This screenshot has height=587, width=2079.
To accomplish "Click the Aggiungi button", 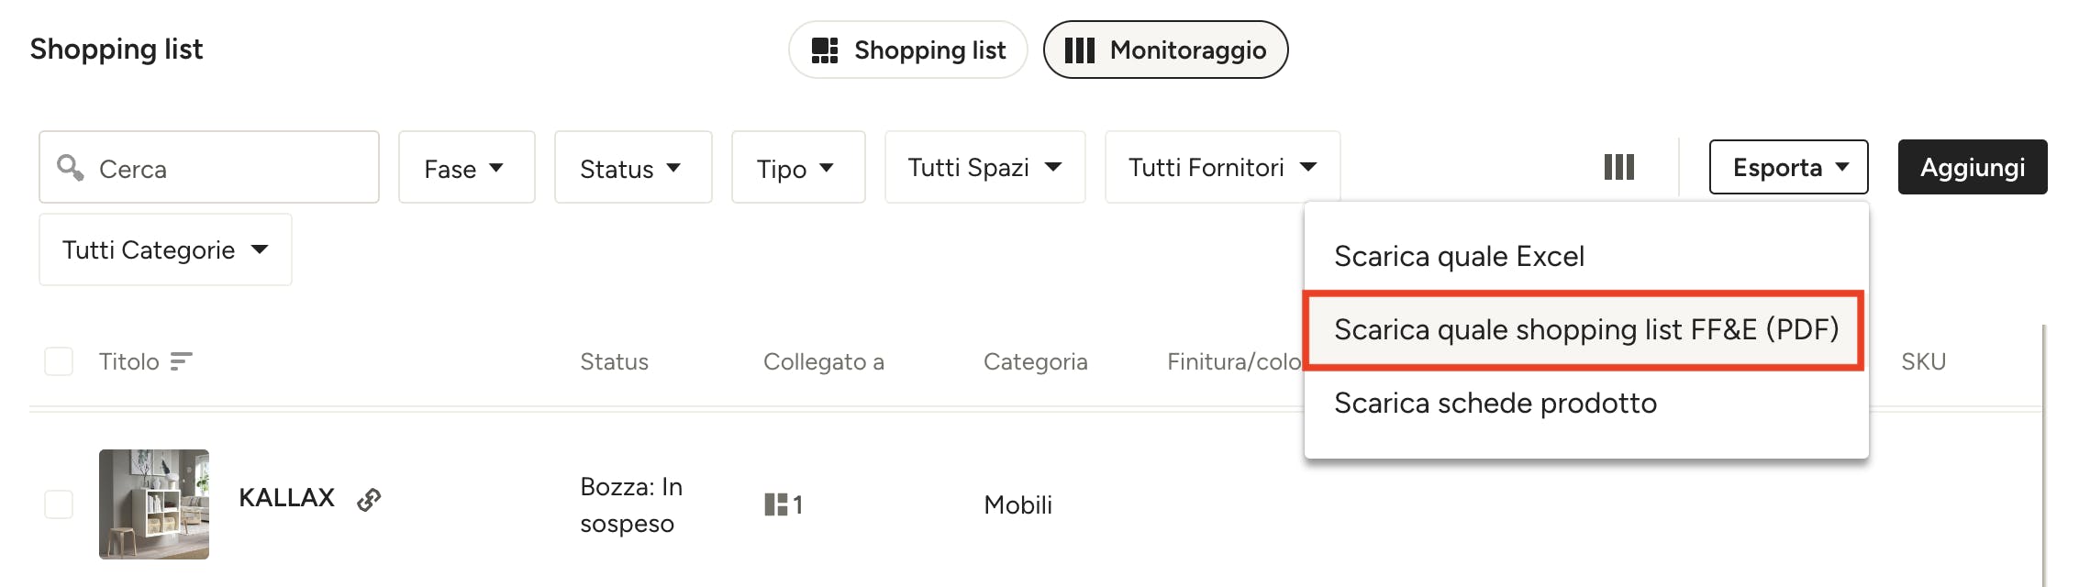I will coord(1973,167).
